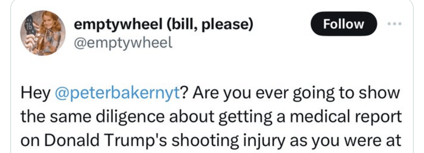Viewport: 424px width, 153px height.
Task: Click the white text on the Follow pill
Action: [344, 24]
